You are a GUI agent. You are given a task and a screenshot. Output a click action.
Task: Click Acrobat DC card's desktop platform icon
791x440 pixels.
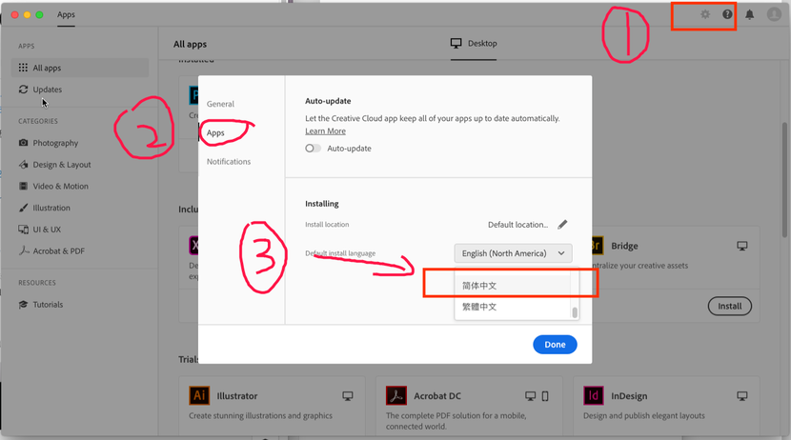click(x=530, y=396)
